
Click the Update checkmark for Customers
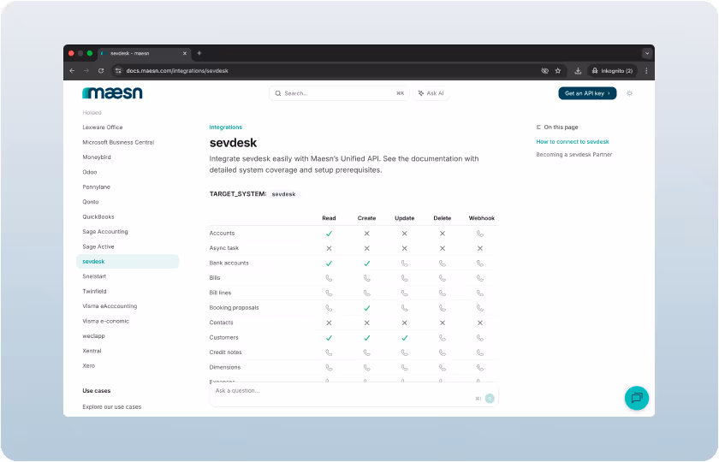[x=404, y=338]
